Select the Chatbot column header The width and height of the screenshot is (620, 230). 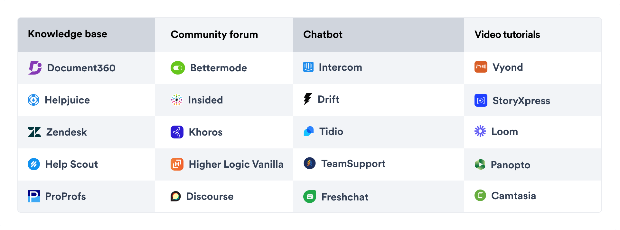(x=323, y=35)
